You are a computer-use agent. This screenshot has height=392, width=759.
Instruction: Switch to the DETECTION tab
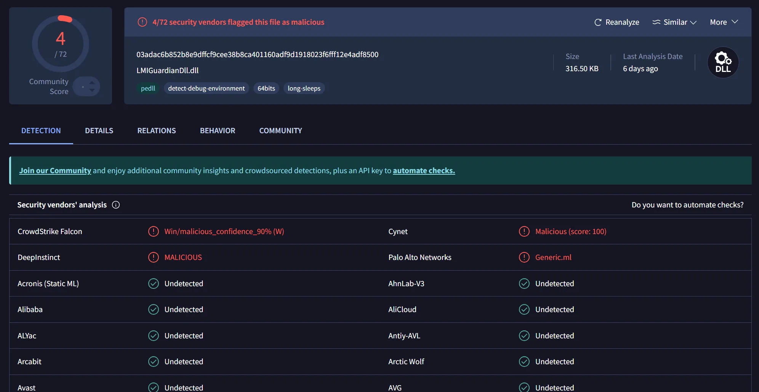tap(41, 131)
